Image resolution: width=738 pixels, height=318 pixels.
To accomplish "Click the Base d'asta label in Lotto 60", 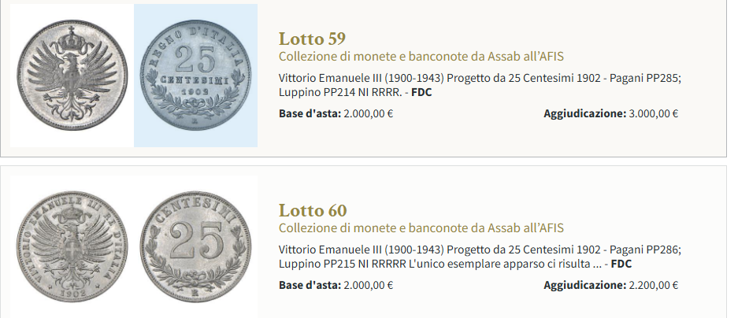I will pyautogui.click(x=310, y=286).
